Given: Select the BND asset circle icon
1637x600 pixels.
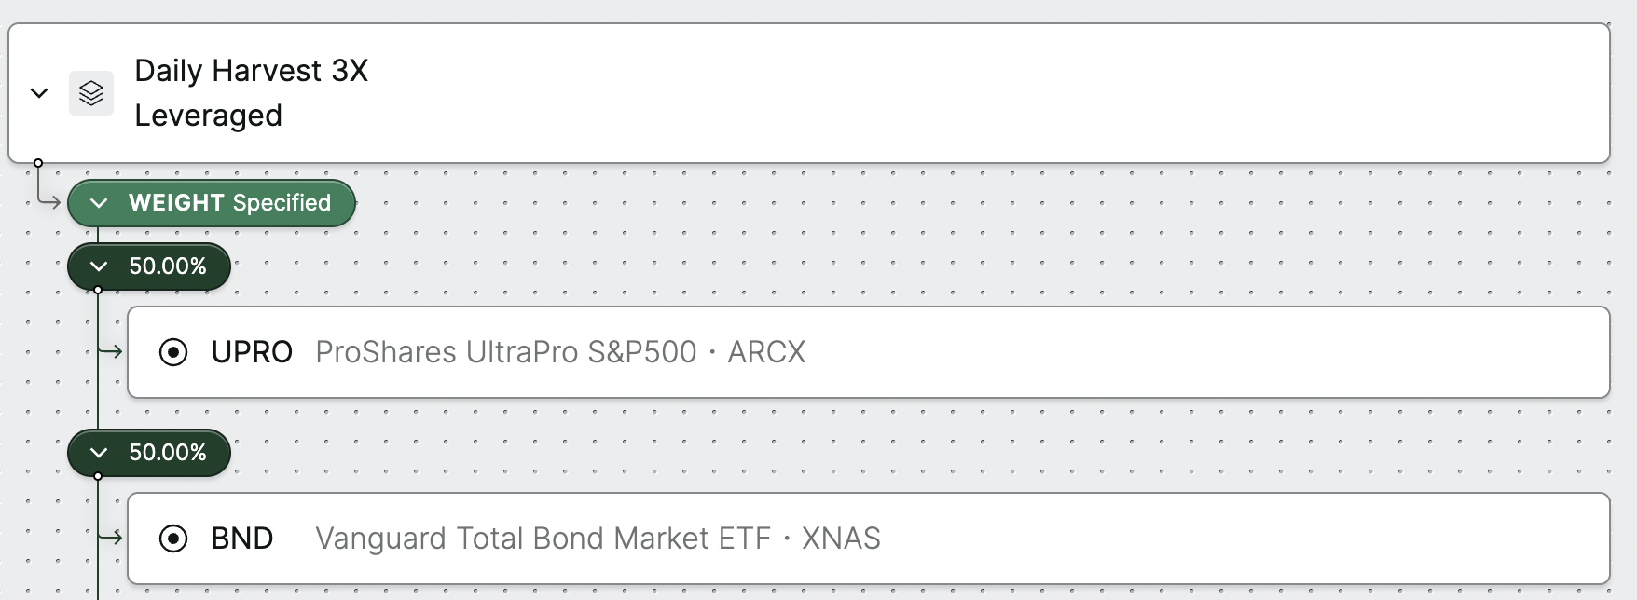Looking at the screenshot, I should (173, 539).
